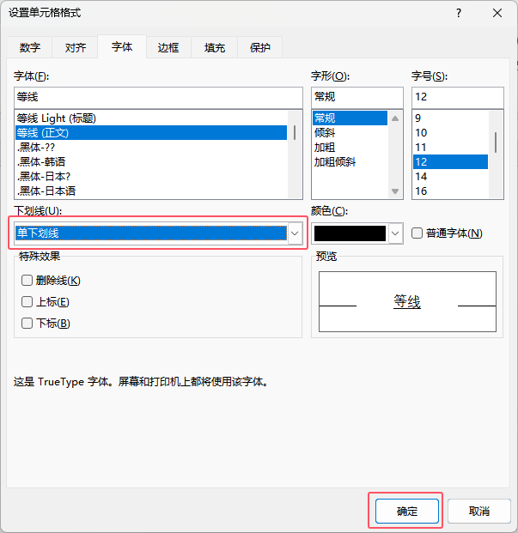Image resolution: width=518 pixels, height=533 pixels.
Task: Pick font size 14
Action: [x=450, y=177]
